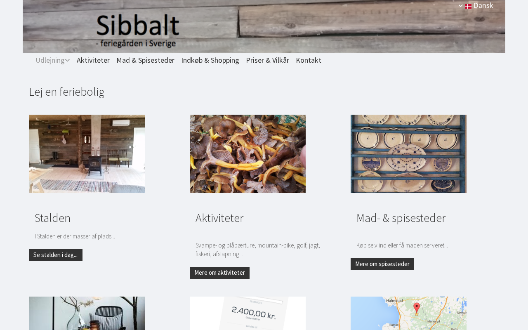Screen dimensions: 528x330
Task: Click 'Se stalden i dag...' button
Action: 56,255
